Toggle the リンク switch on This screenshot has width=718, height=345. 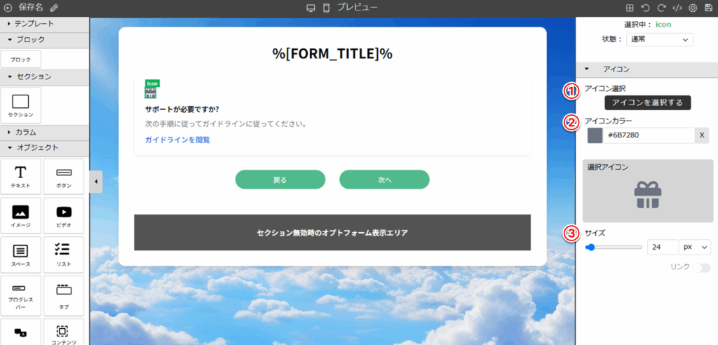click(701, 267)
